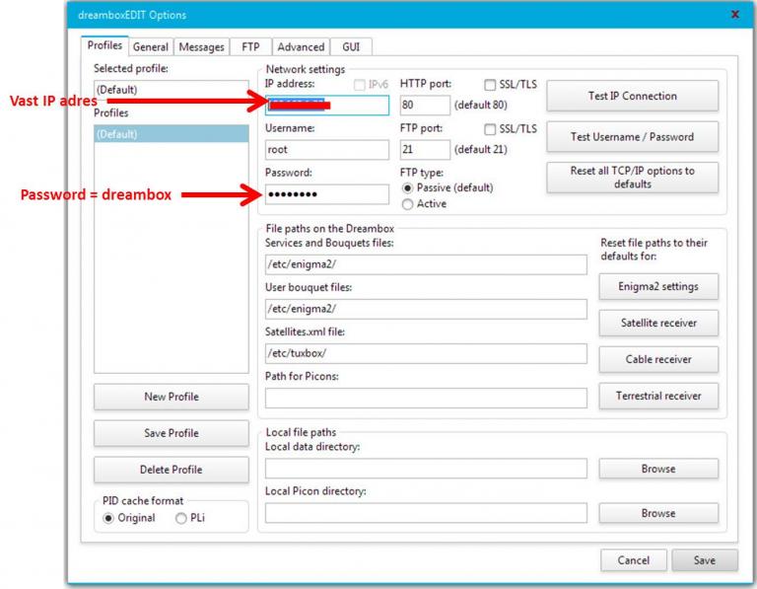Enable the FTP port SSL/TLS checkbox
The image size is (757, 589).
(491, 129)
